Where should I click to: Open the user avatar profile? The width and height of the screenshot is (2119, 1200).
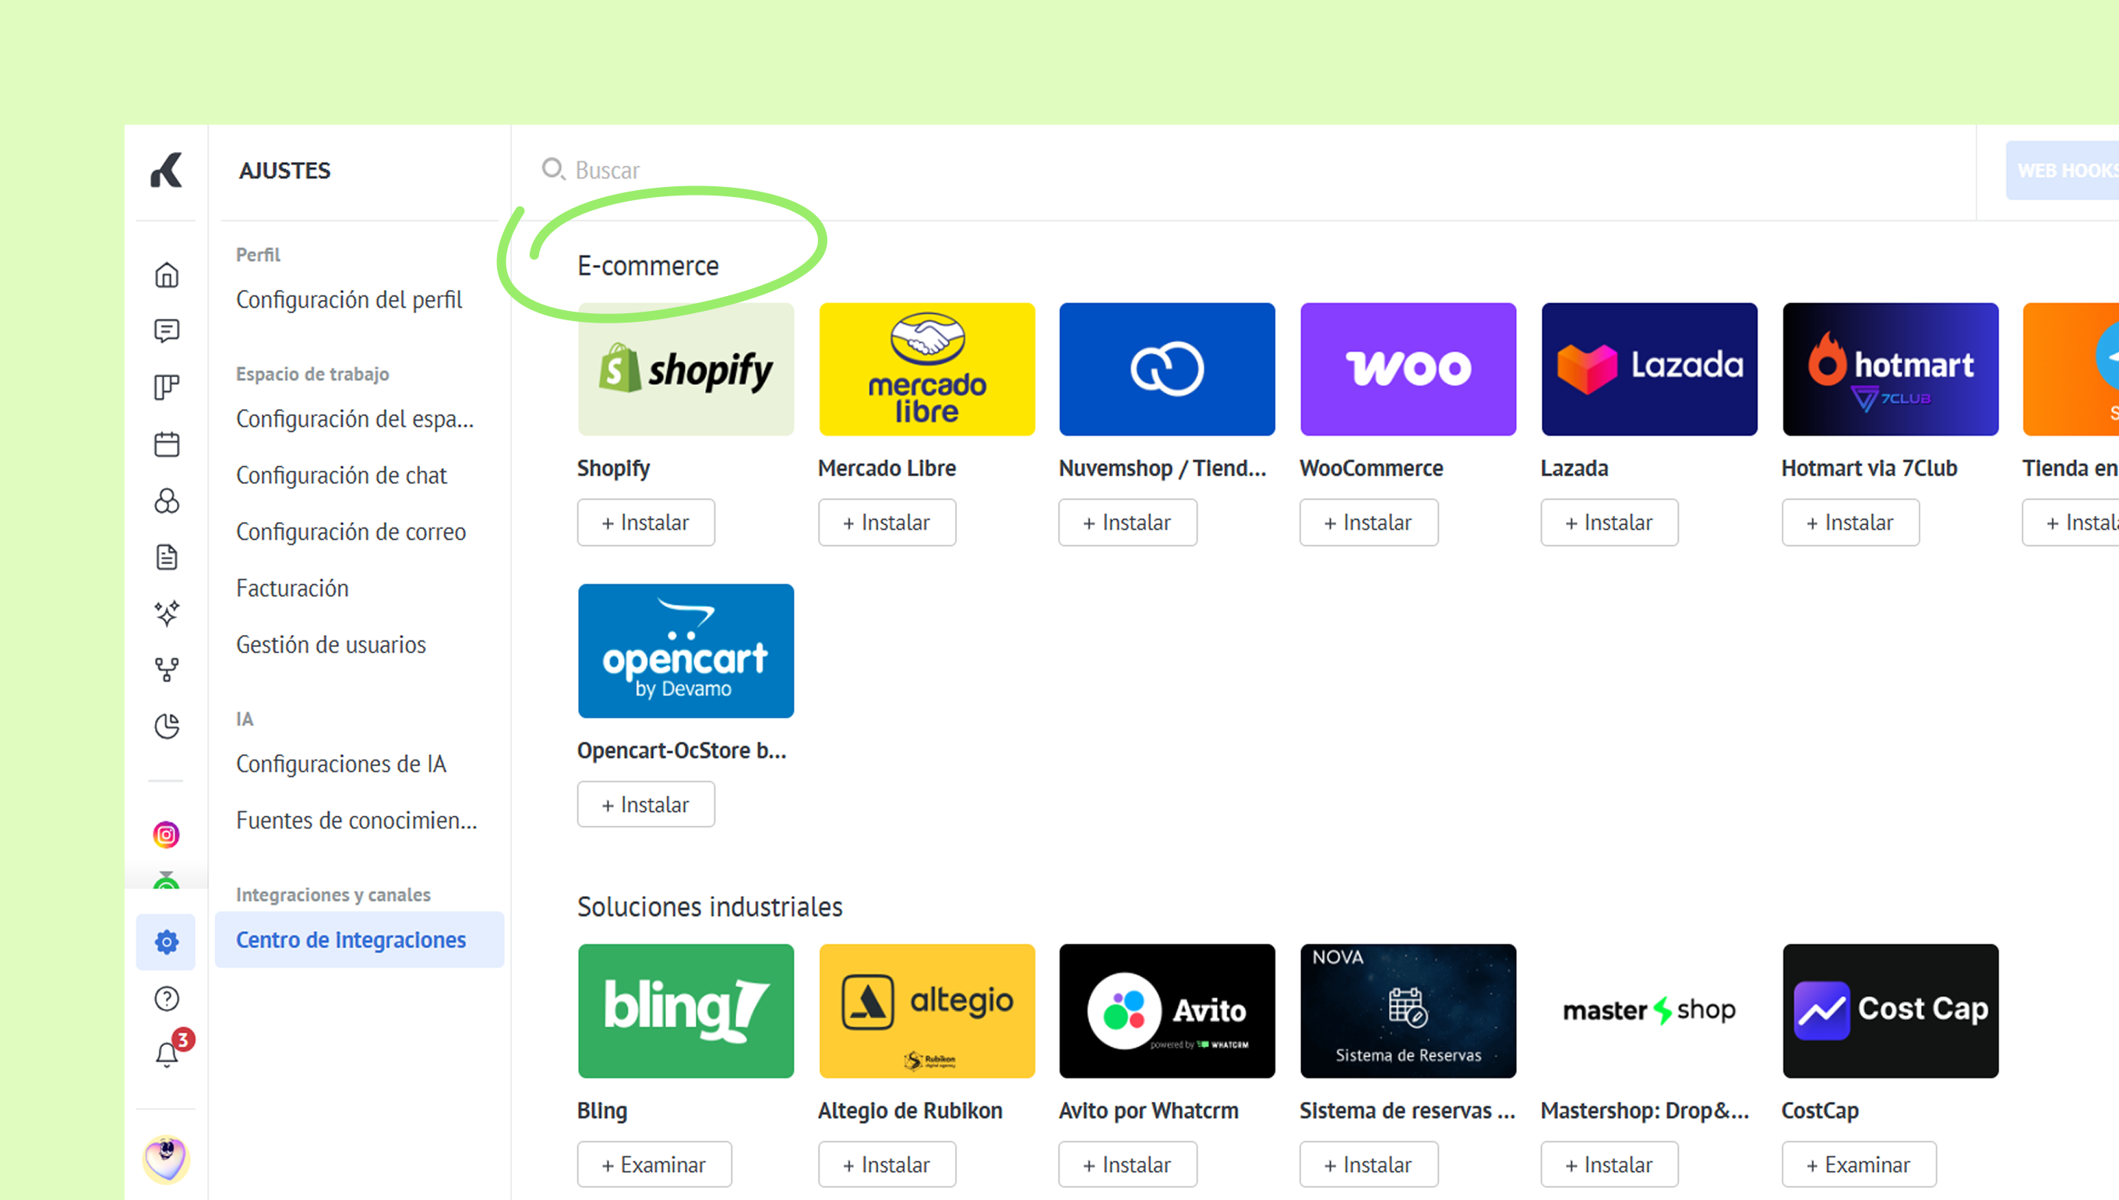coord(167,1159)
